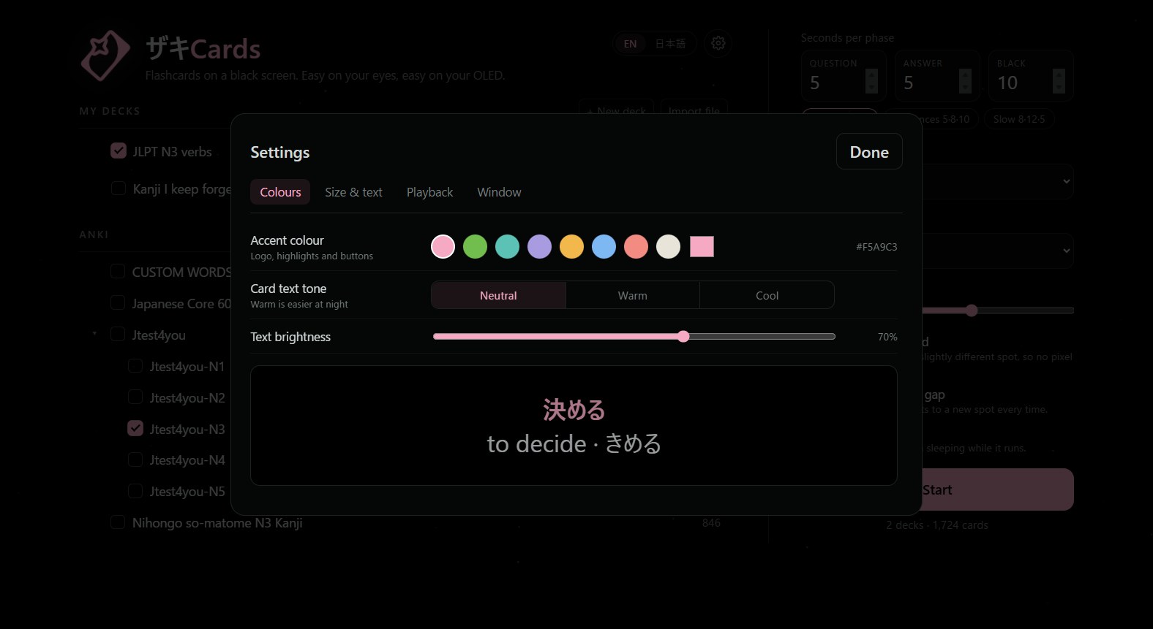
Task: Select the lavender accent colour swatch
Action: pyautogui.click(x=539, y=247)
